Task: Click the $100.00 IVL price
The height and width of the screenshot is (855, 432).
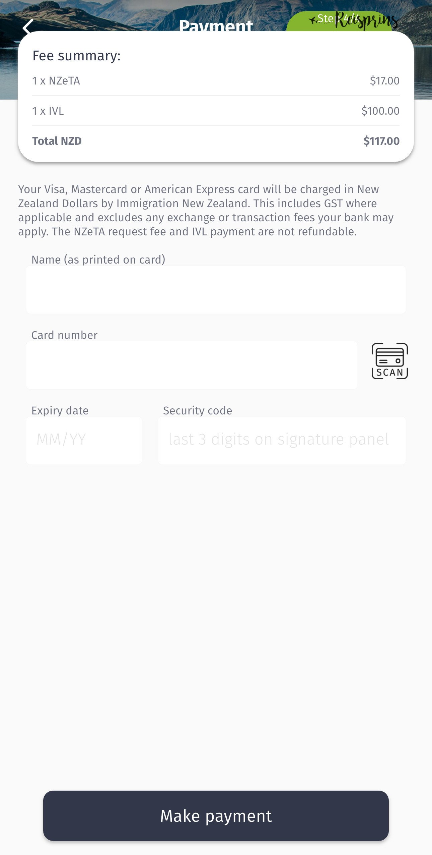Action: click(380, 111)
